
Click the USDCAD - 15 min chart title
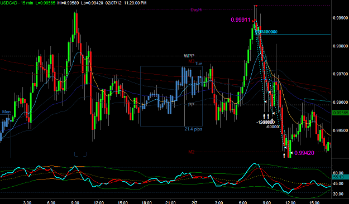pyautogui.click(x=17, y=3)
